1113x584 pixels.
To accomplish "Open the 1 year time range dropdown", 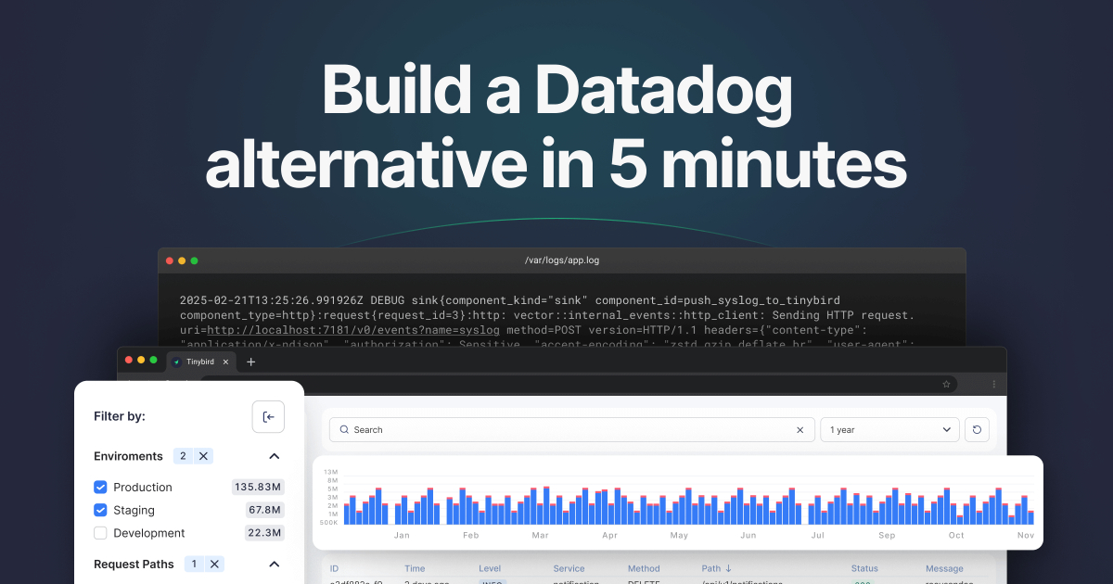I will [889, 430].
